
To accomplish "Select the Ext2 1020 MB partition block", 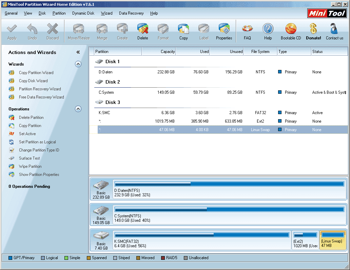I will (305, 240).
